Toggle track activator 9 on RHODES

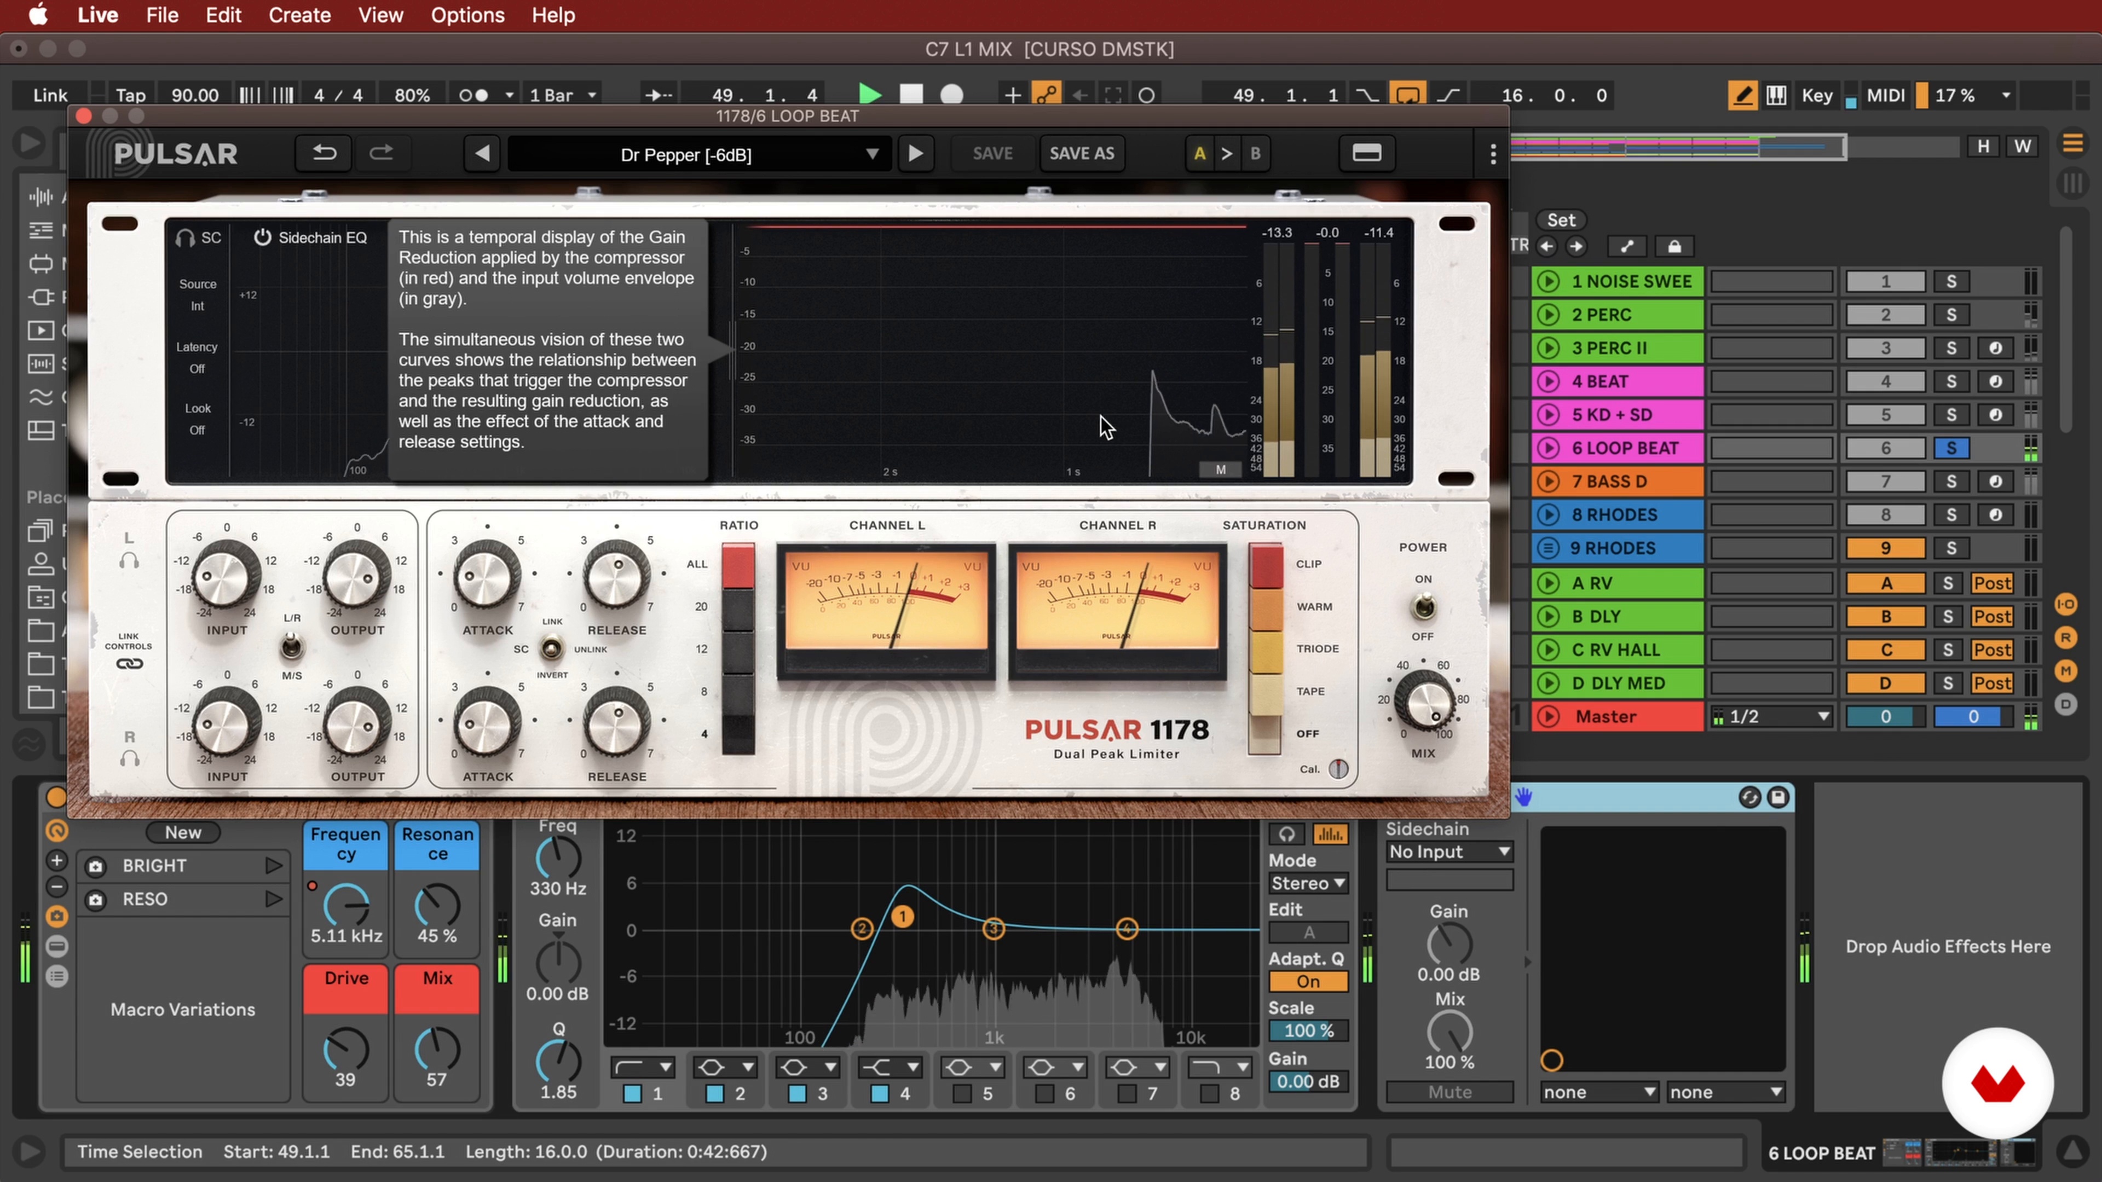point(1885,548)
